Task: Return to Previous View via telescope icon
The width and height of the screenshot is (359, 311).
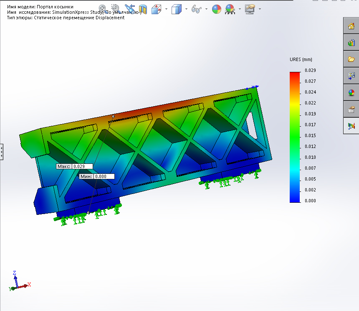Action: pyautogui.click(x=129, y=9)
